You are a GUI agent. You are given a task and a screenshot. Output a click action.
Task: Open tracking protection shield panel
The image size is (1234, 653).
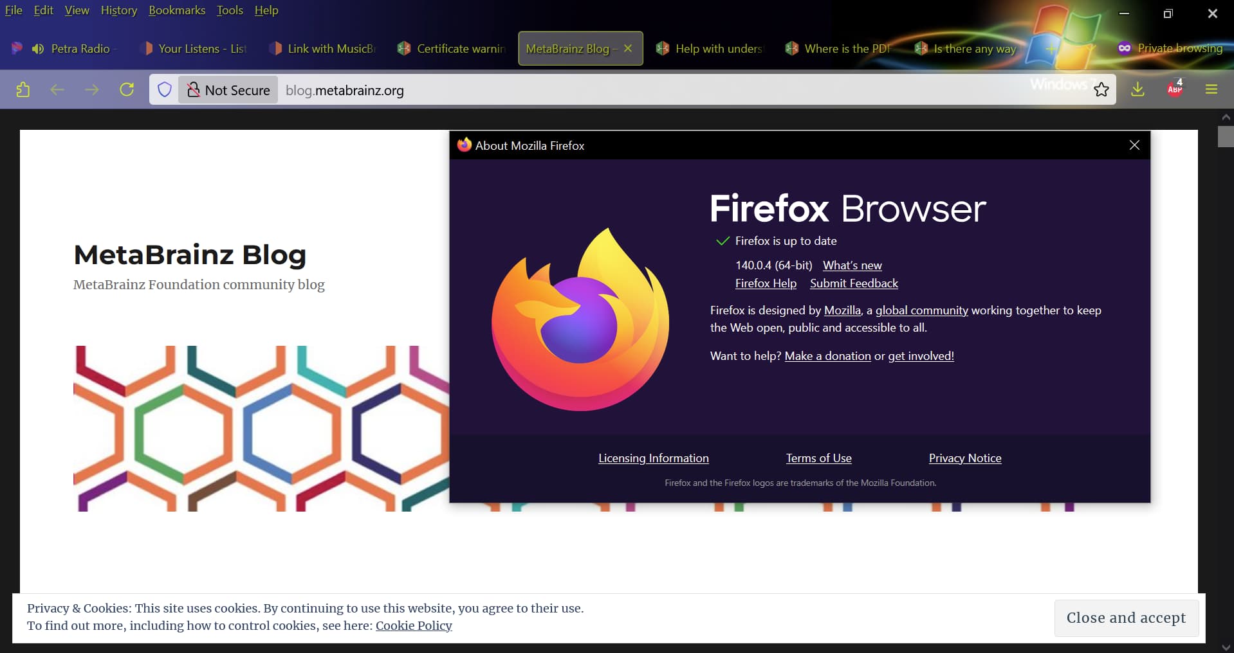[x=165, y=90]
